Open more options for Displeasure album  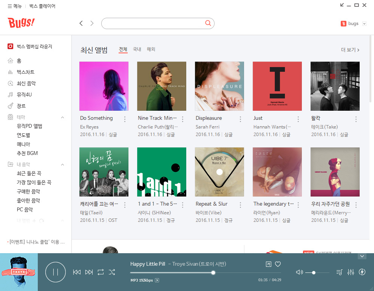tap(240, 119)
